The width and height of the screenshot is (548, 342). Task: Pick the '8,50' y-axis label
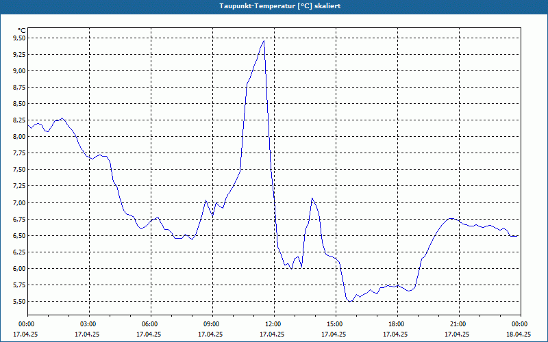click(x=19, y=104)
